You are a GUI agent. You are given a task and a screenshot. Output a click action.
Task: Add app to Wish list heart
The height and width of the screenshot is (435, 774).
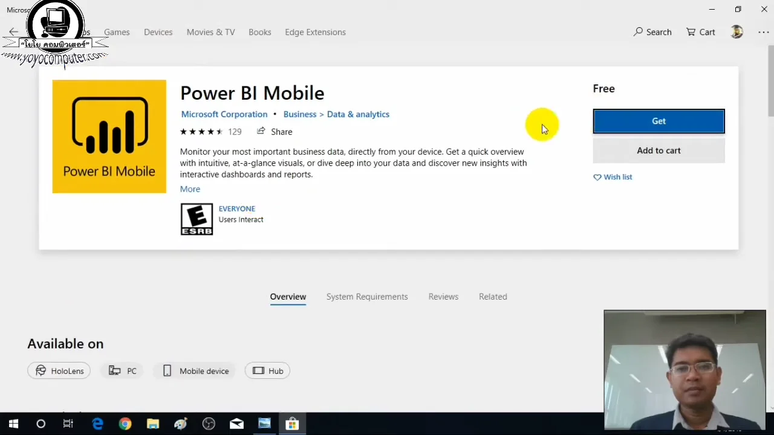[597, 177]
